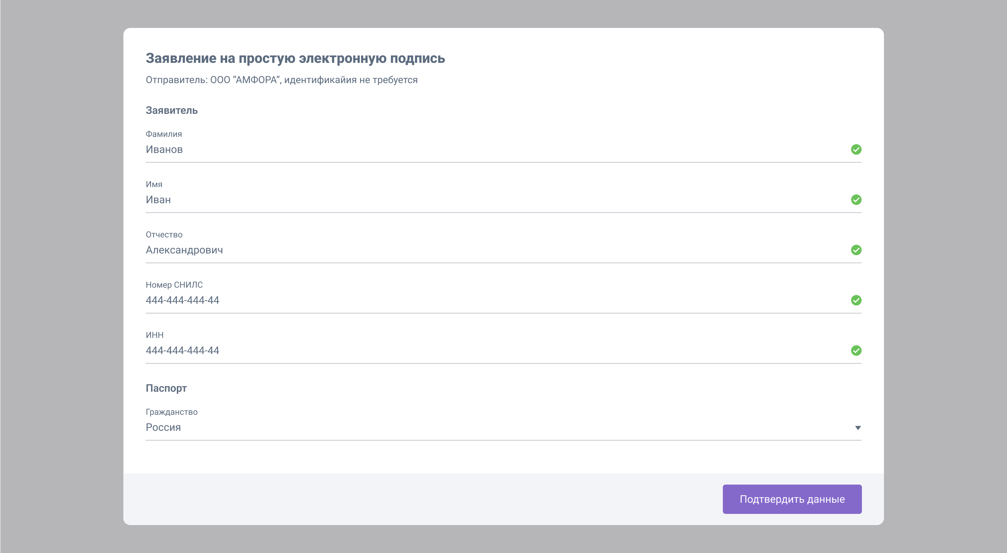Click the ИНН number input
The height and width of the screenshot is (553, 1007).
[469, 351]
